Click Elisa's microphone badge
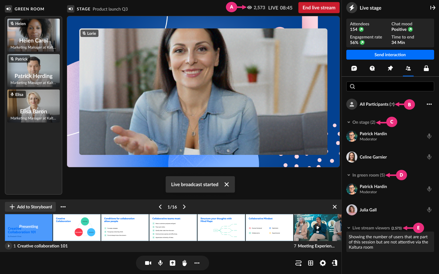This screenshot has width=439, height=274. point(17,94)
